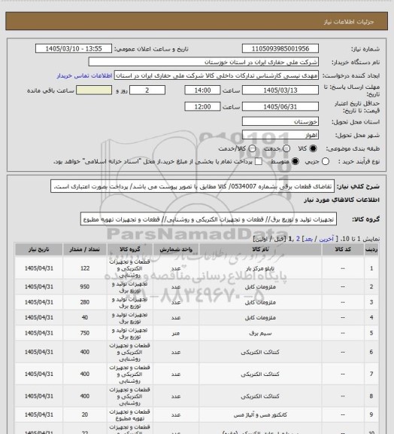Tick the اسناد خزانه اسلامی payment checkbox
Screen dimensions: 394x434
(x=259, y=161)
